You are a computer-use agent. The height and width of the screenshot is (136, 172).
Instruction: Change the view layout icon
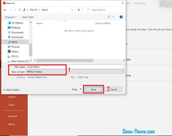click(x=109, y=17)
